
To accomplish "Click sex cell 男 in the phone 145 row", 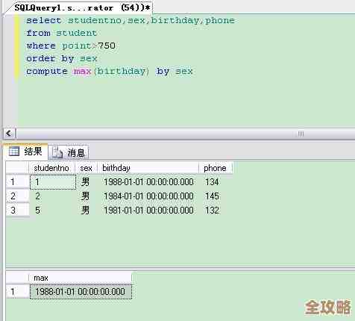I will coord(85,196).
